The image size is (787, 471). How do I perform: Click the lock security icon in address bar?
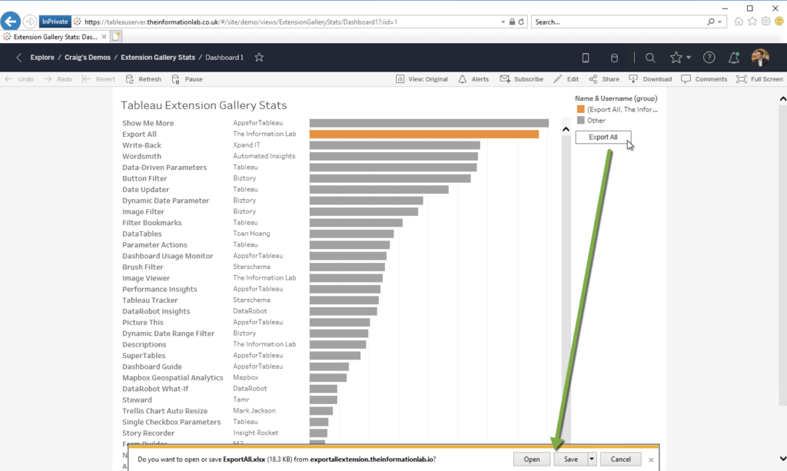coord(512,22)
